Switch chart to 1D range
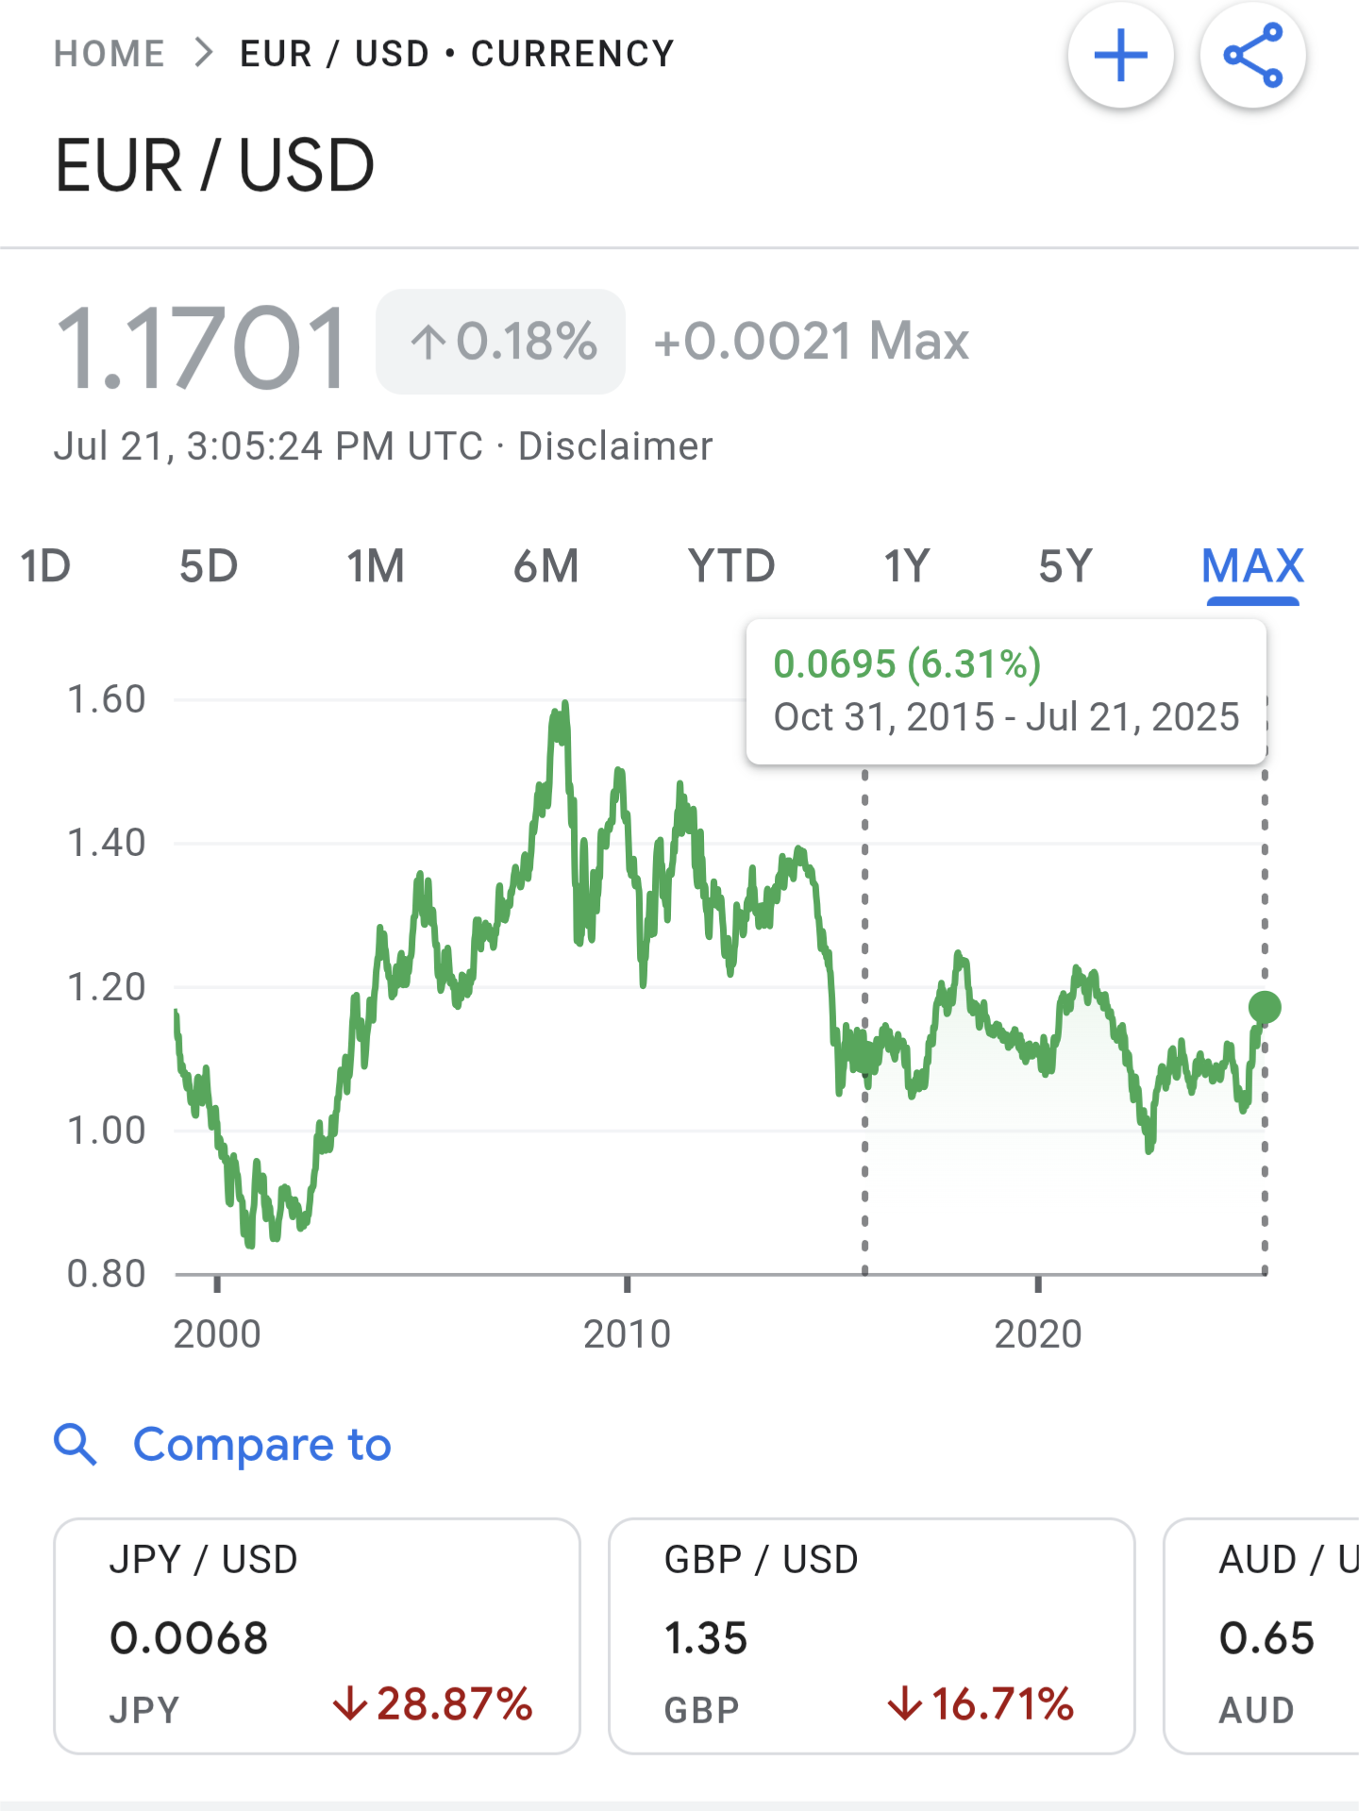 (45, 566)
